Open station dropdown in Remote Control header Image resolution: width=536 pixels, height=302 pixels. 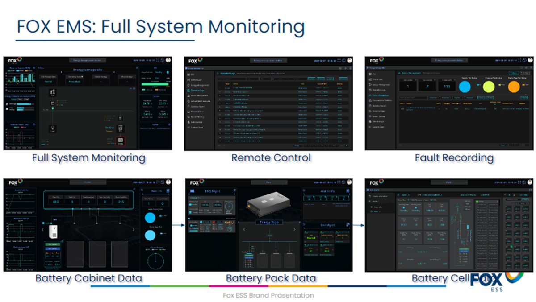(269, 60)
